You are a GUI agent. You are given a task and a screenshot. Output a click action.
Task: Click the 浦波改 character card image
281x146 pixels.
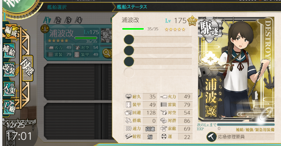[x=236, y=69]
